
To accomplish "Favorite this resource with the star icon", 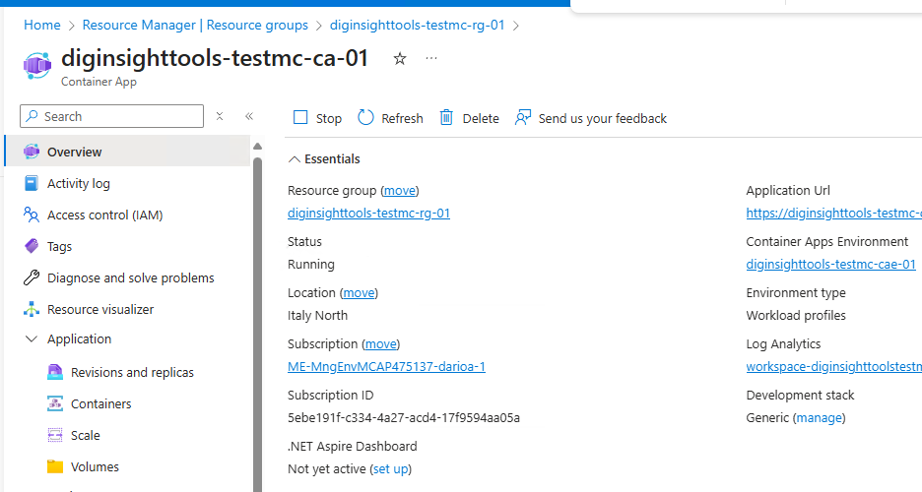I will pyautogui.click(x=400, y=59).
